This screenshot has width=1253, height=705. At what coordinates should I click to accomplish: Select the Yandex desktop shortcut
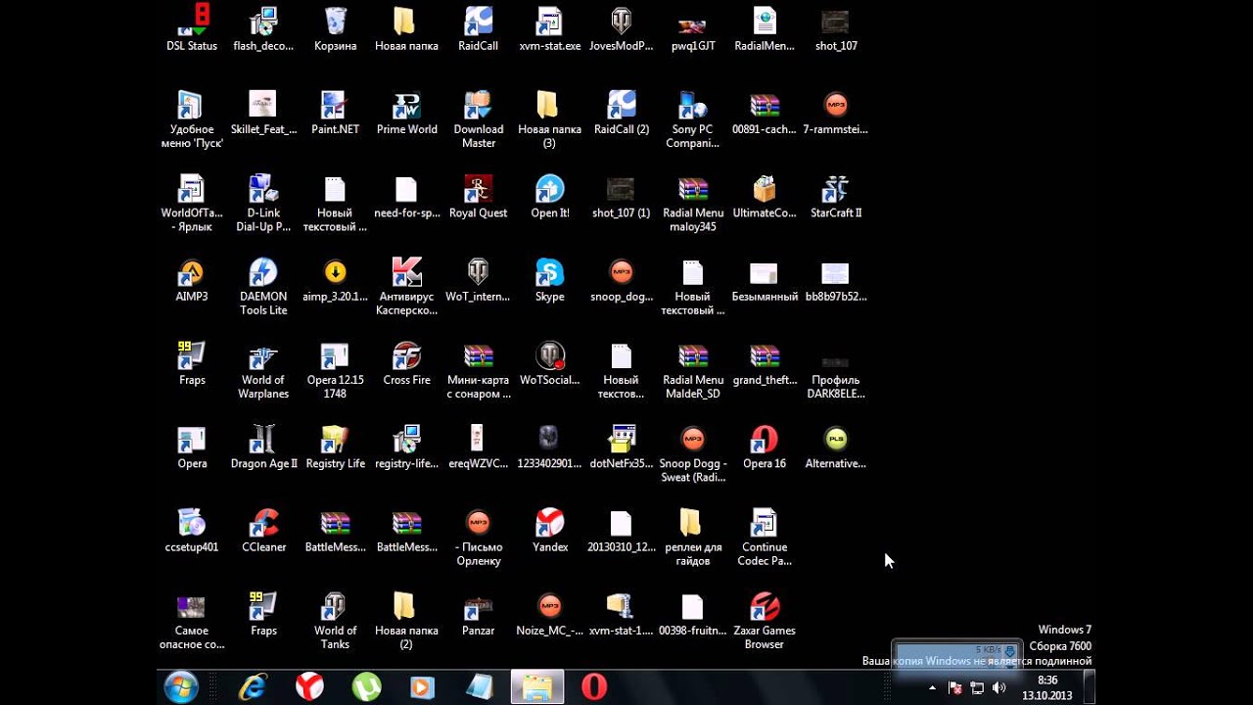coord(549,531)
